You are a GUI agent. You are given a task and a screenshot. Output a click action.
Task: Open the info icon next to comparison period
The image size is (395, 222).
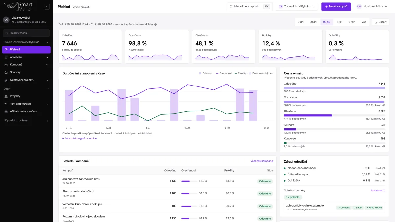156,24
